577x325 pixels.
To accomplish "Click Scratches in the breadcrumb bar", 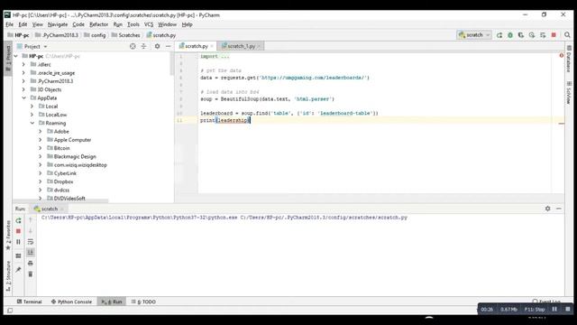I will pos(126,35).
